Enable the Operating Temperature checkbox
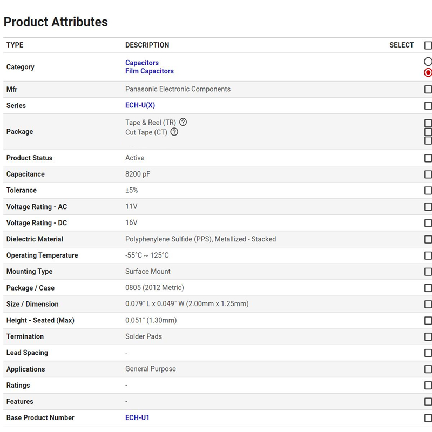Image resolution: width=432 pixels, height=432 pixels. [428, 255]
